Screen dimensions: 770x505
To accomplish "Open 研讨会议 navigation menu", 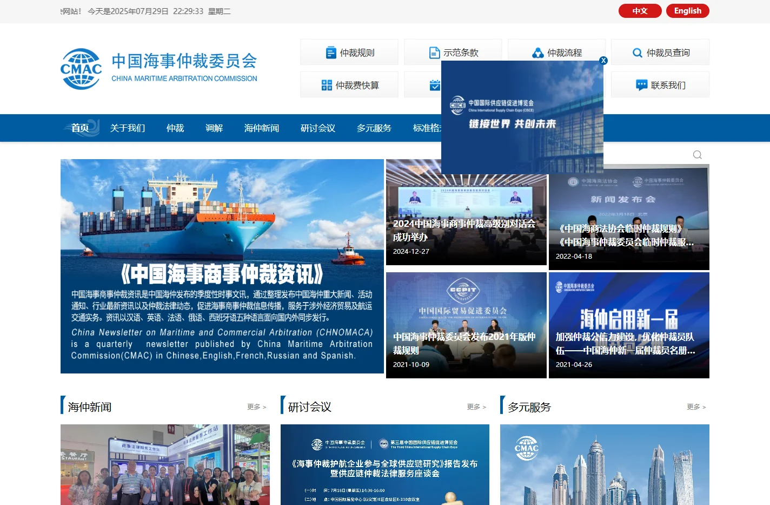I will tap(318, 128).
